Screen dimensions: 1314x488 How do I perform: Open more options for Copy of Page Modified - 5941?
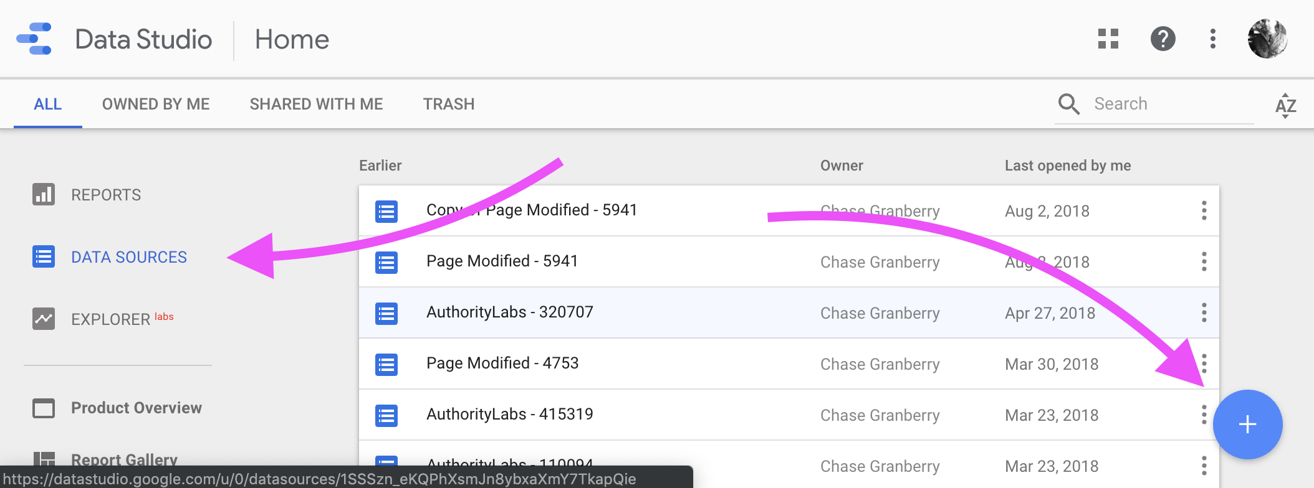coord(1204,210)
